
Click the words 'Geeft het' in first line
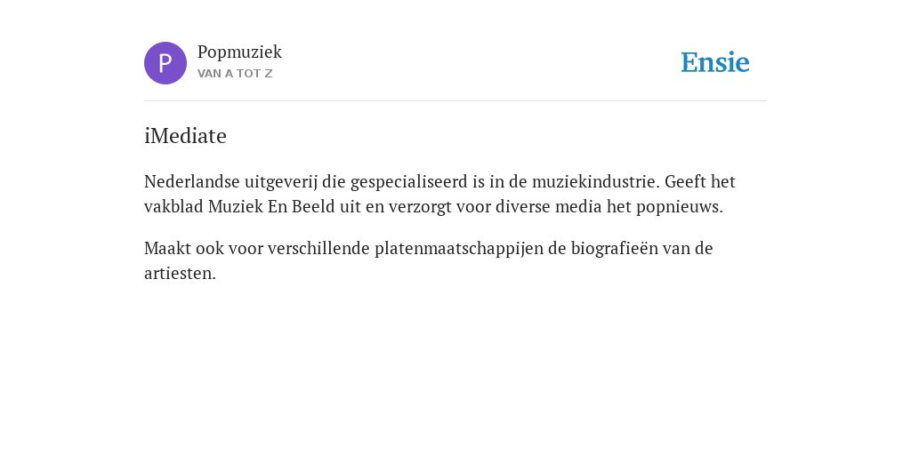(x=700, y=181)
